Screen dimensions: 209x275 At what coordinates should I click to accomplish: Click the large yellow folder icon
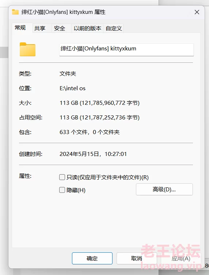[27, 49]
